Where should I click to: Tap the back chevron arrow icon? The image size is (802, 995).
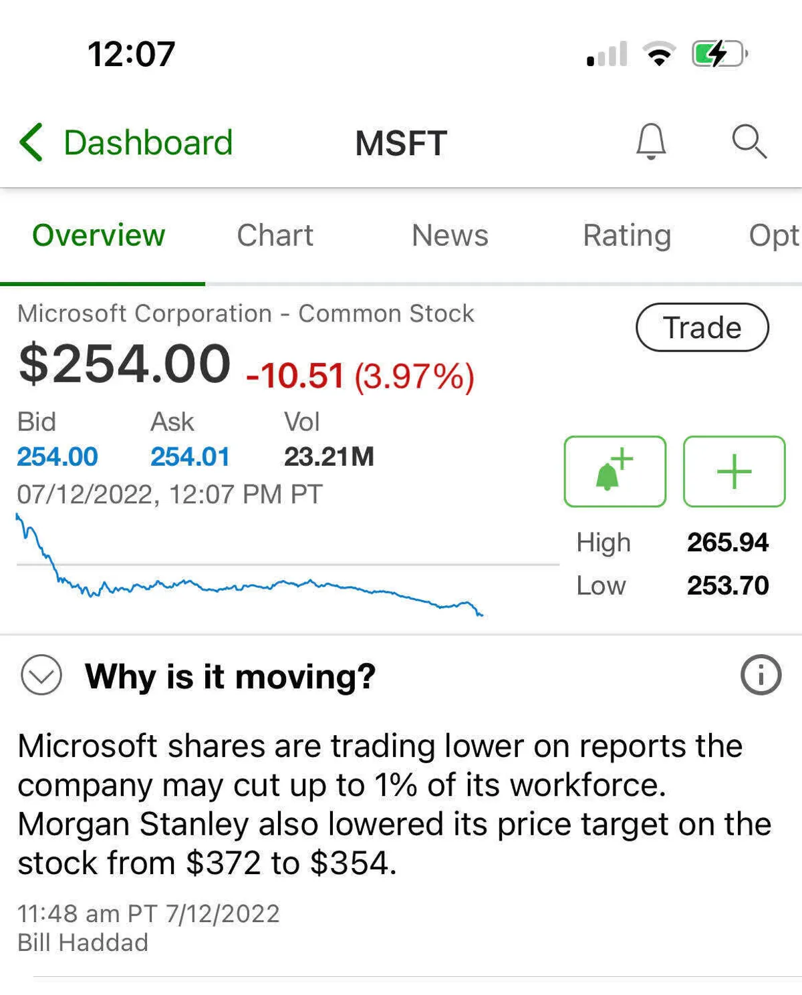click(x=31, y=142)
